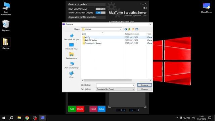Image resolution: width=215 pixels, height=121 pixels.
Task: Open the Windows Start menu
Action: click(x=4, y=118)
